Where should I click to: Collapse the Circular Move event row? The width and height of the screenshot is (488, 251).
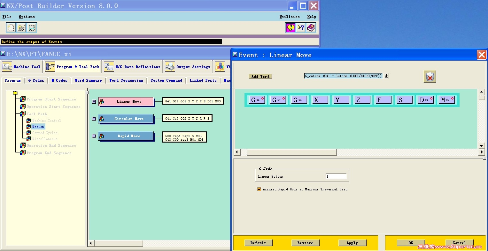(x=94, y=119)
